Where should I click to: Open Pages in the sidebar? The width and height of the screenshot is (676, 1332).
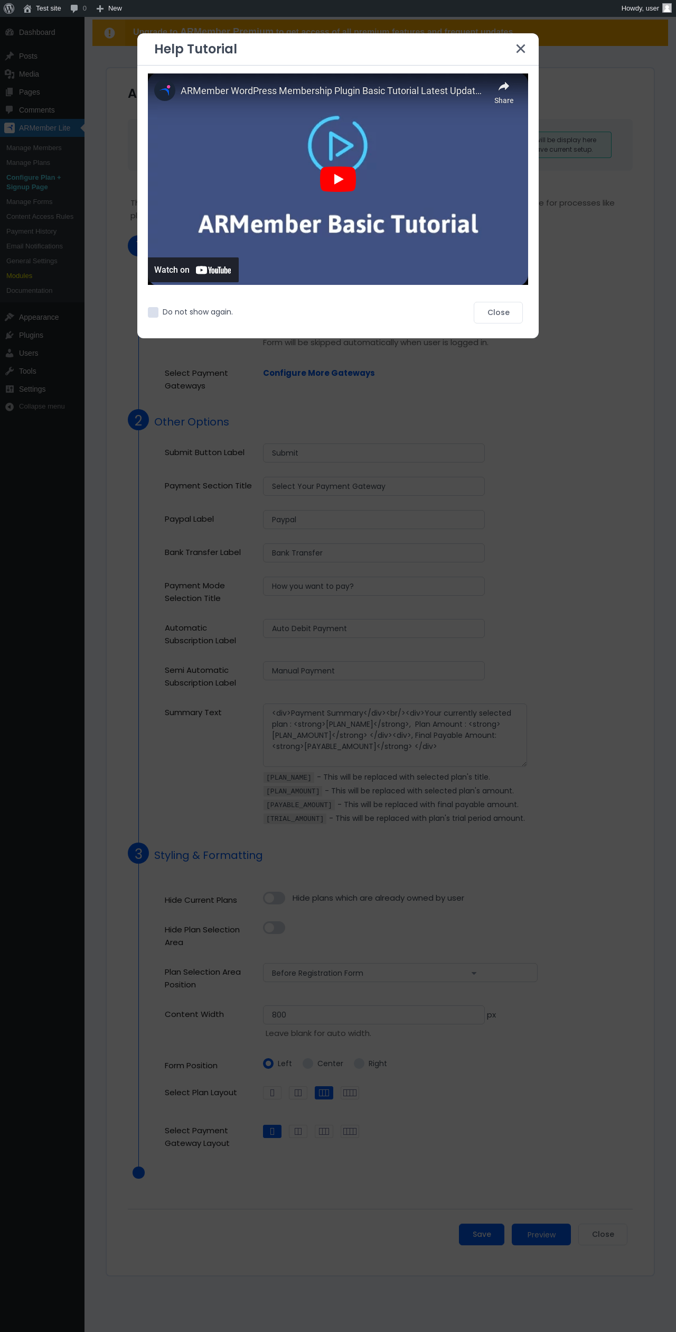42,92
